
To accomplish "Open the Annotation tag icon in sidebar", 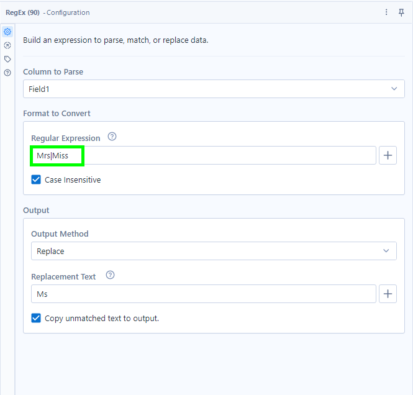I will coord(7,59).
